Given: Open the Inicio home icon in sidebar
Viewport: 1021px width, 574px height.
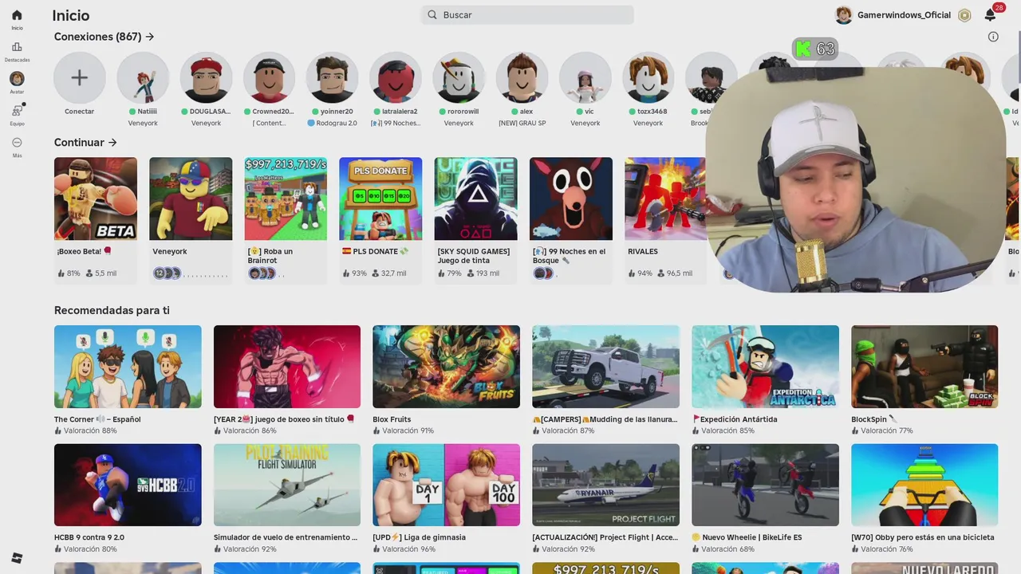Looking at the screenshot, I should 17,15.
